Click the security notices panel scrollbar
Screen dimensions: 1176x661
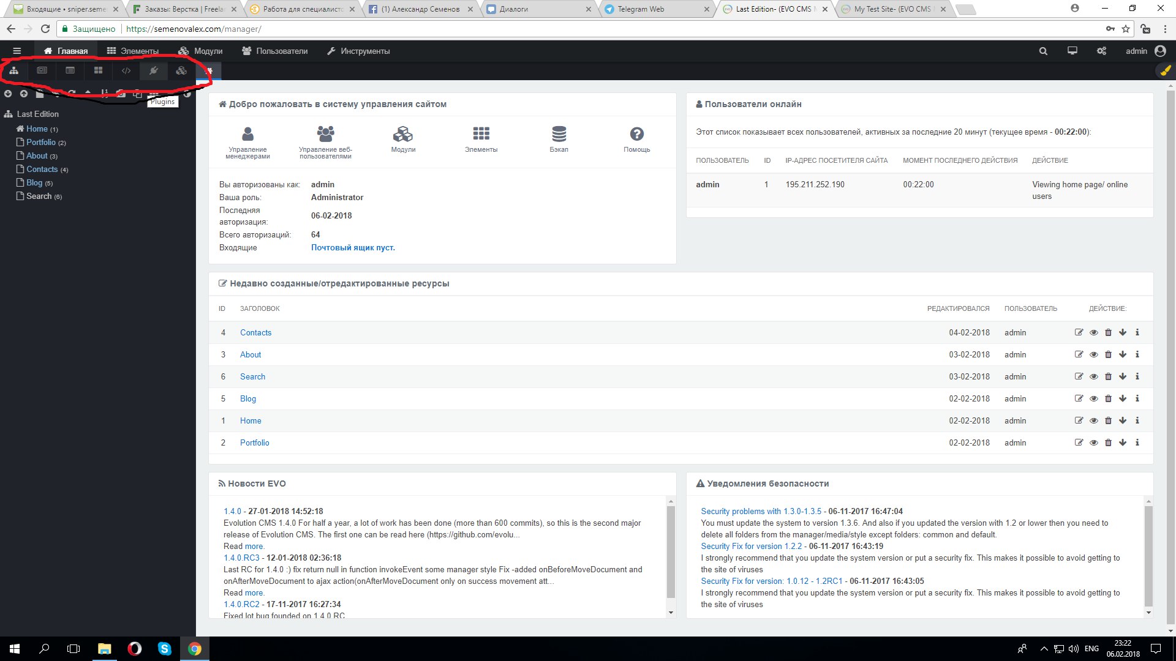click(x=1148, y=557)
